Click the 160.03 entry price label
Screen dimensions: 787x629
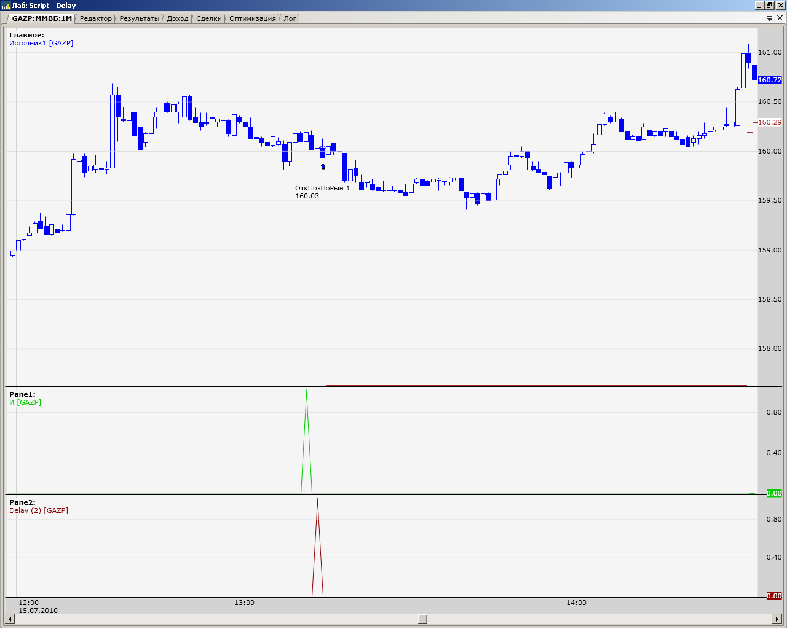pos(307,196)
